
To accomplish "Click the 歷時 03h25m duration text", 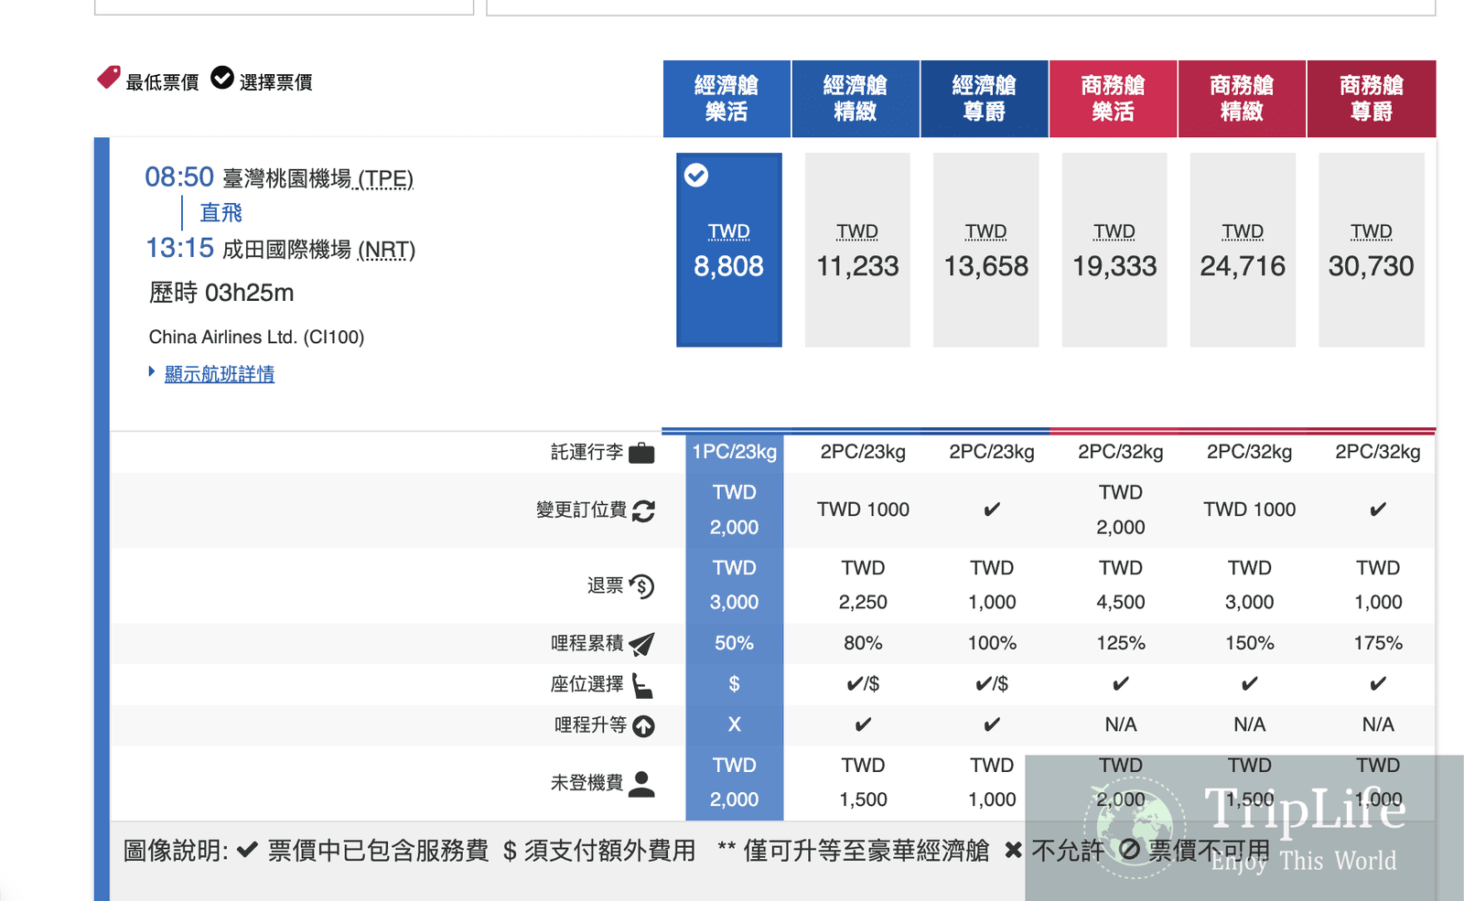I will (x=221, y=293).
